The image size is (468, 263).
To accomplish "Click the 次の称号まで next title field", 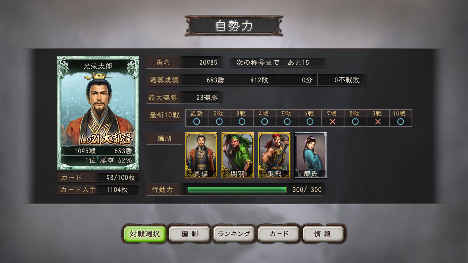I will [278, 62].
